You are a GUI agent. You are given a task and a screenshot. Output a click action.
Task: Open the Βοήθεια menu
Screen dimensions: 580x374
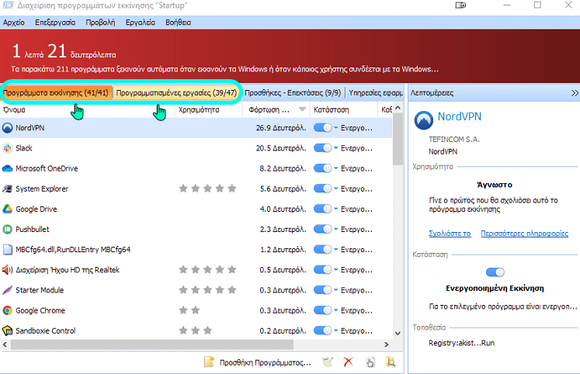179,23
